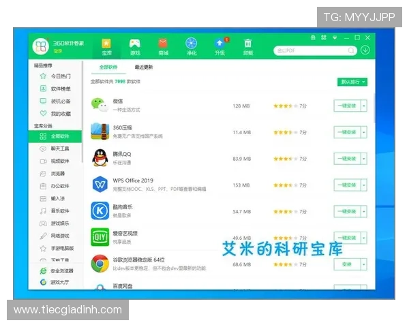Open the 卸载 trash can icon

coord(248,44)
